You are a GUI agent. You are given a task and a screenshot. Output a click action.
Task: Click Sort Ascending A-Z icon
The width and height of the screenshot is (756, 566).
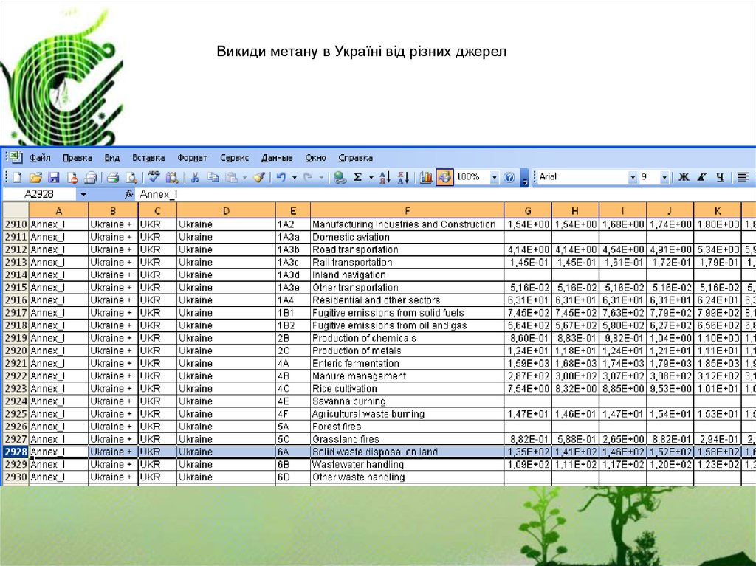[384, 177]
